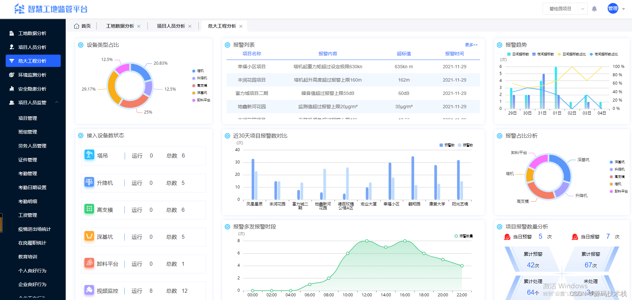632x300 pixels.
Task: Click the 项目名称 column header
Action: pyautogui.click(x=252, y=54)
